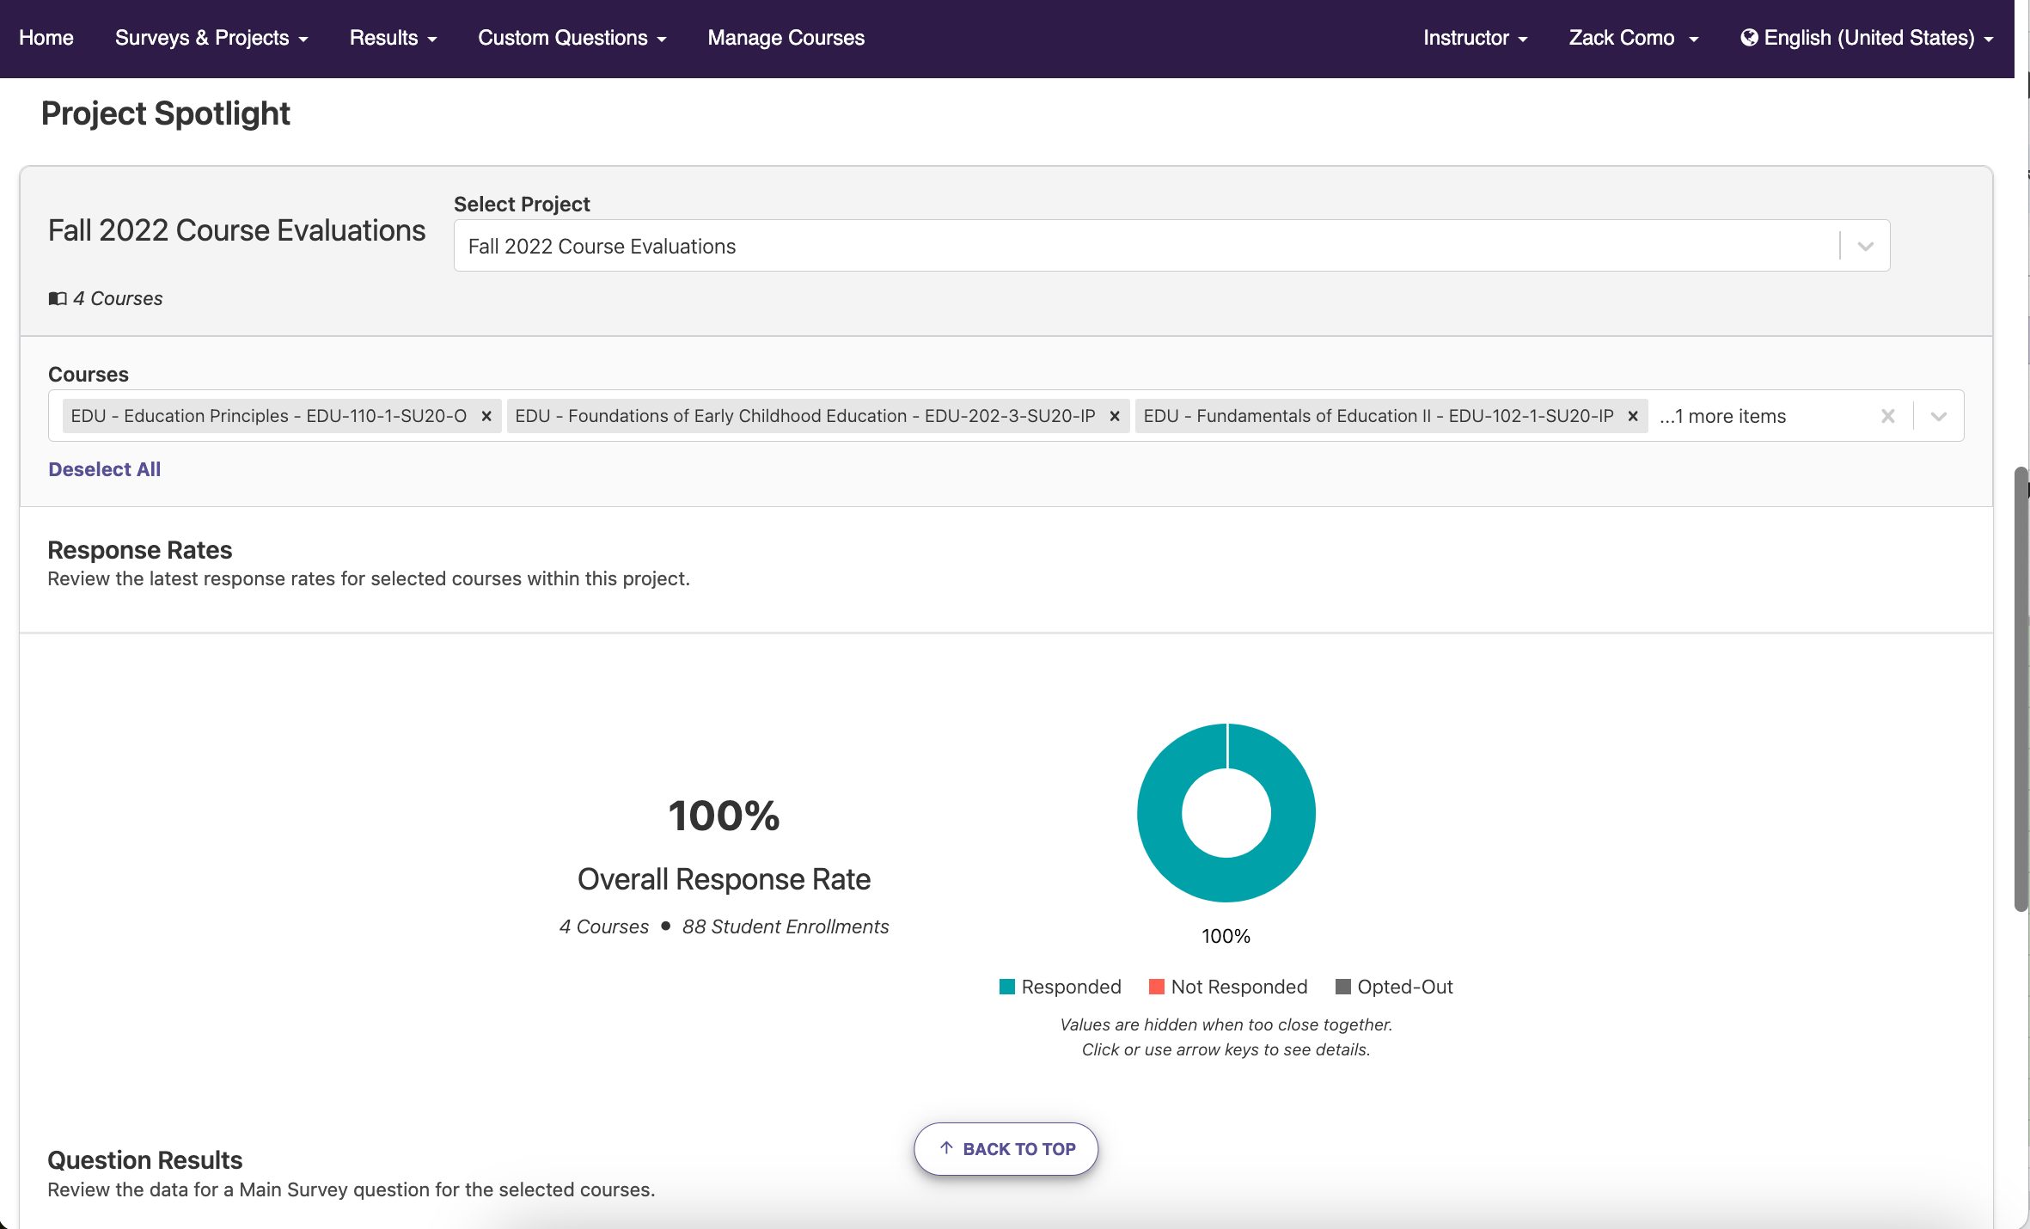2030x1229 pixels.
Task: Click the Back to Top button
Action: [1006, 1149]
